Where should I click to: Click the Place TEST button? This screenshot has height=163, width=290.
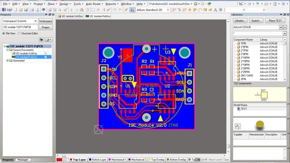click(x=275, y=21)
